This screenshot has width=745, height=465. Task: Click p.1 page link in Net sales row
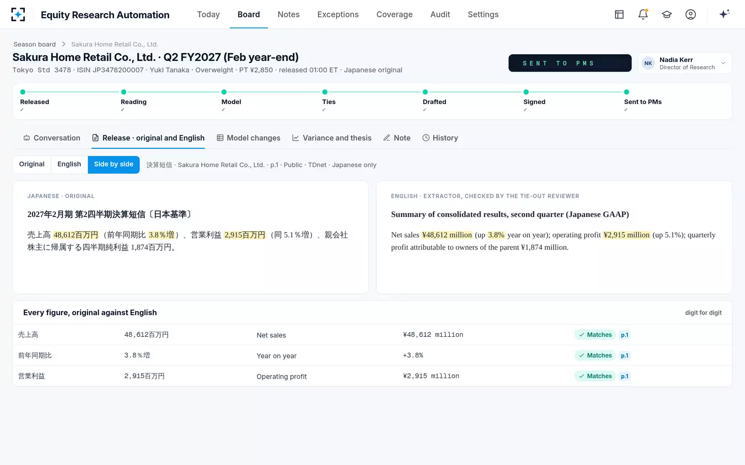click(x=625, y=335)
